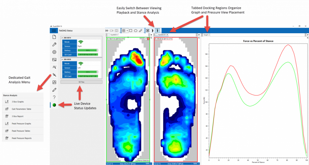Expand the grid layout dropdown arrow

pyautogui.click(x=127, y=31)
